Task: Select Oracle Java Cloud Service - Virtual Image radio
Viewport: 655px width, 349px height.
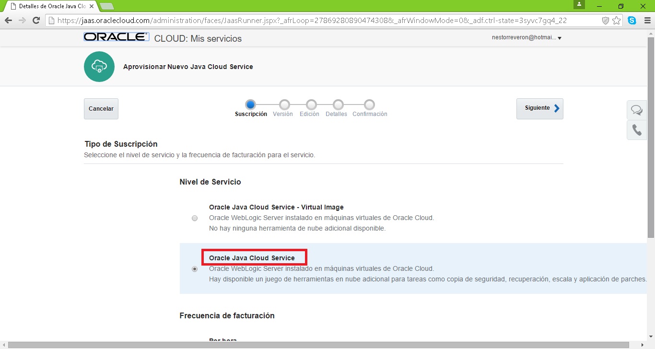Action: (x=195, y=218)
